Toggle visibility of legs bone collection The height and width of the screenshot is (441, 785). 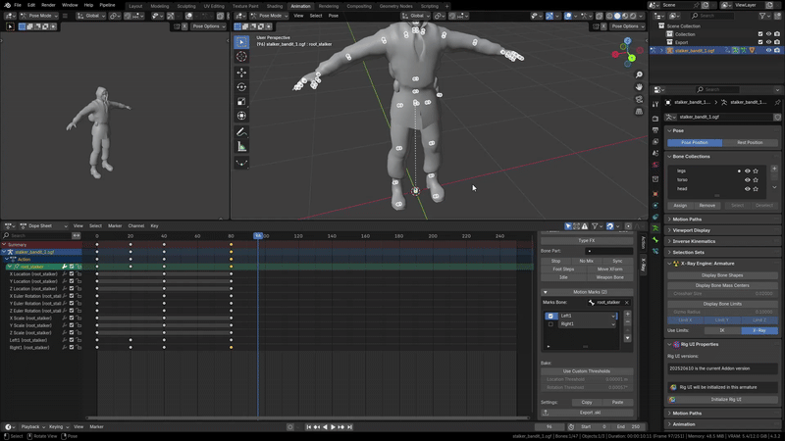748,171
